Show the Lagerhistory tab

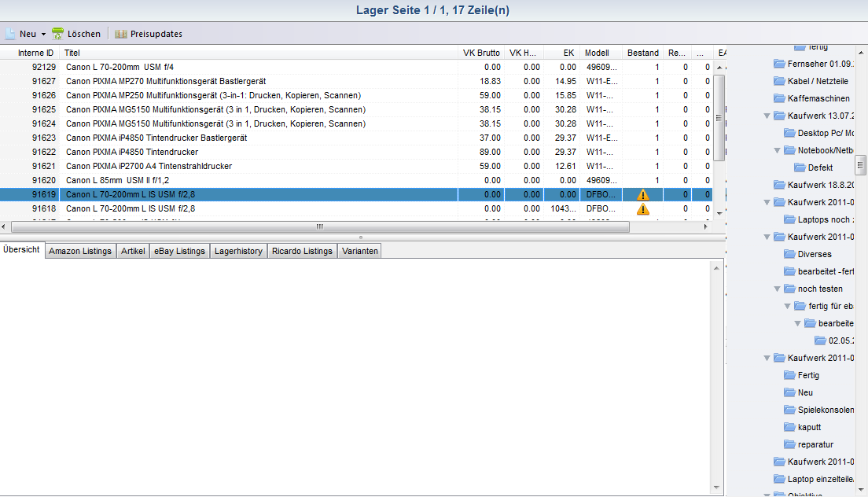[238, 251]
